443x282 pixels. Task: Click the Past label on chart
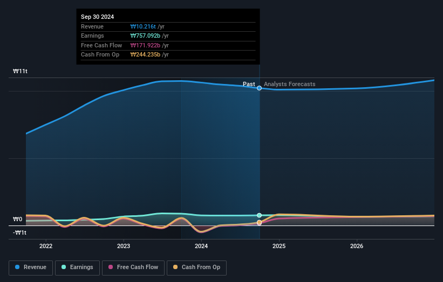[249, 84]
